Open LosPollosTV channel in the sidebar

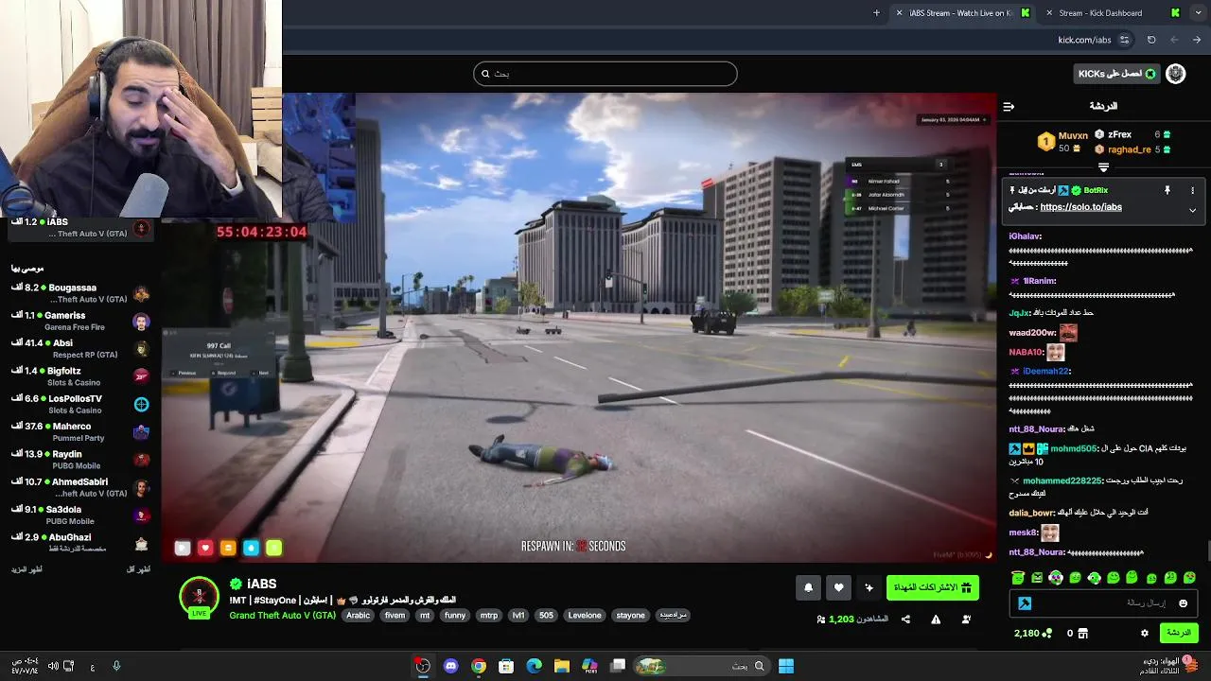80,404
